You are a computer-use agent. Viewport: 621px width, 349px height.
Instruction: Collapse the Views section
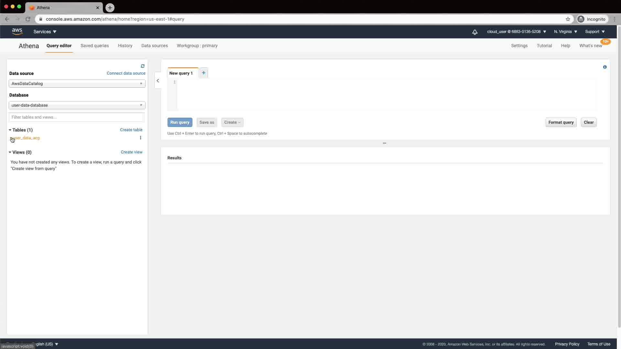[10, 152]
